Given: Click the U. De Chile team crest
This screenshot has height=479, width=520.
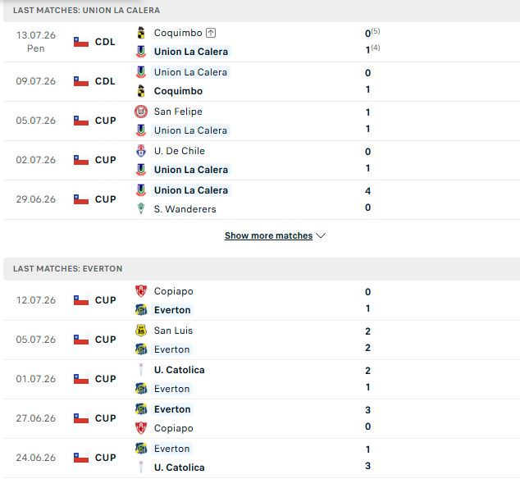Looking at the screenshot, I should [141, 151].
